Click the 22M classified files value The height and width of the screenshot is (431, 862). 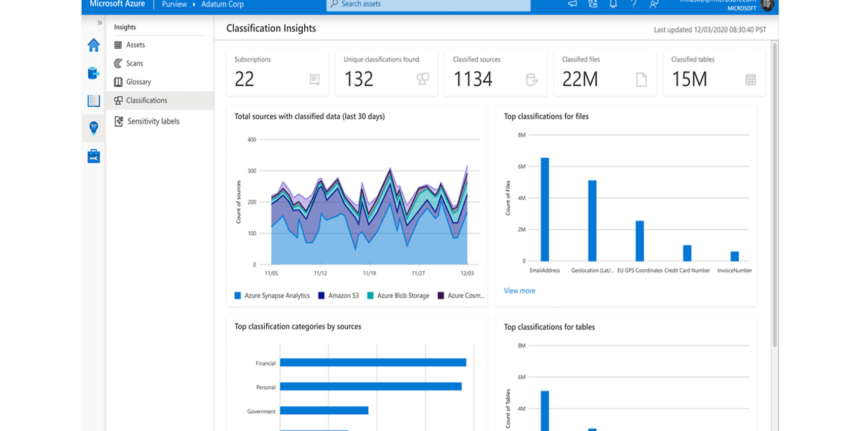pos(580,79)
